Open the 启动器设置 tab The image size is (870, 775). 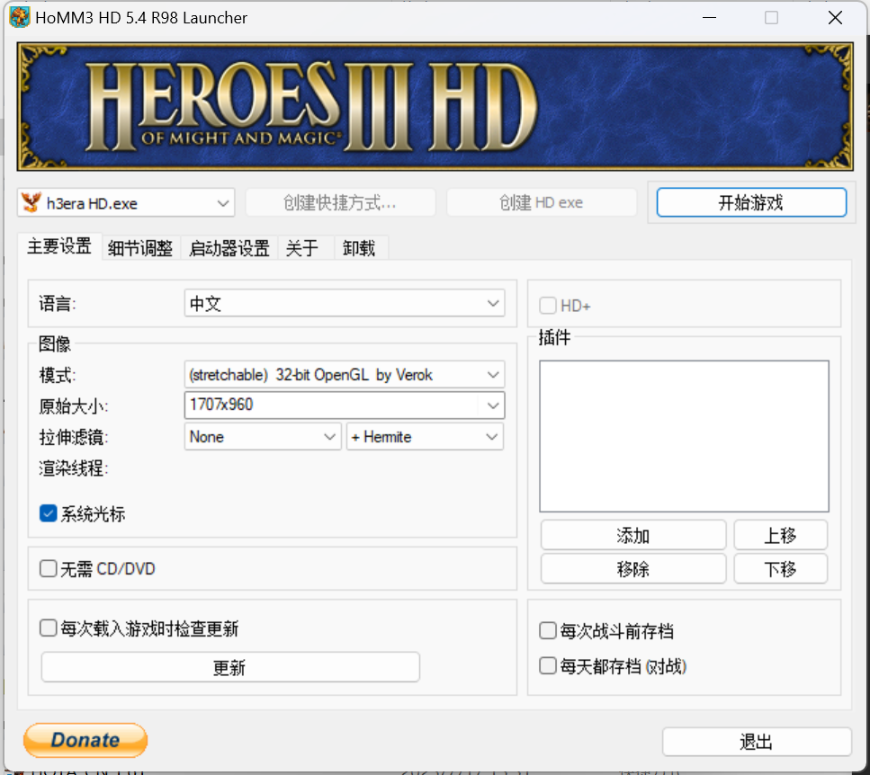229,248
